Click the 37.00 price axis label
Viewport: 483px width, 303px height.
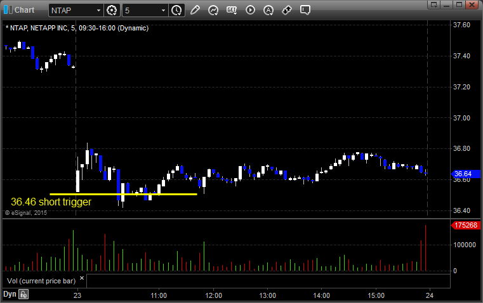pyautogui.click(x=462, y=118)
